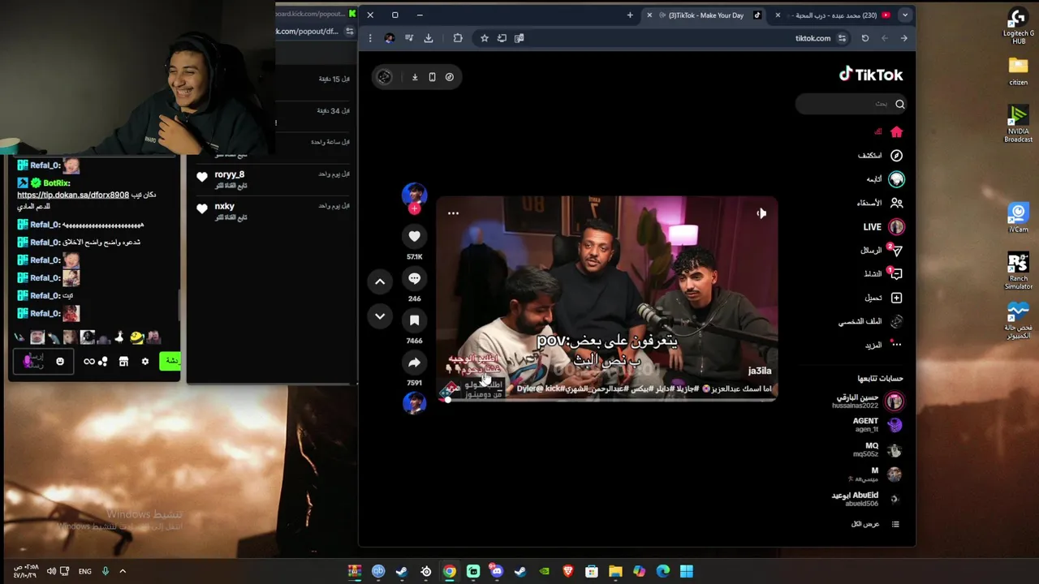The height and width of the screenshot is (584, 1039).
Task: Like the TikTok video with heart icon
Action: (x=414, y=236)
